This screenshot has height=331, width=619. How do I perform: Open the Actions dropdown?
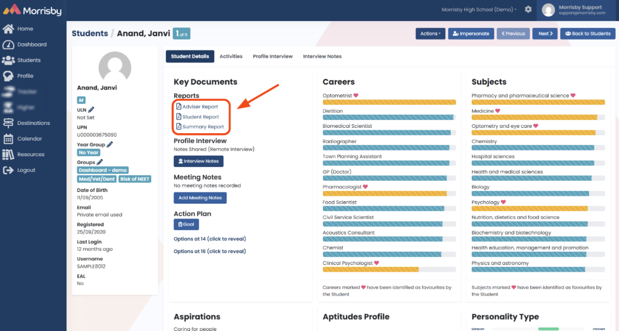[431, 34]
